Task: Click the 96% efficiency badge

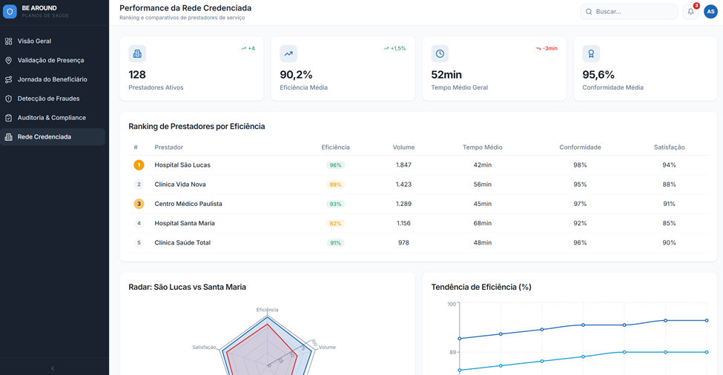Action: tap(335, 165)
